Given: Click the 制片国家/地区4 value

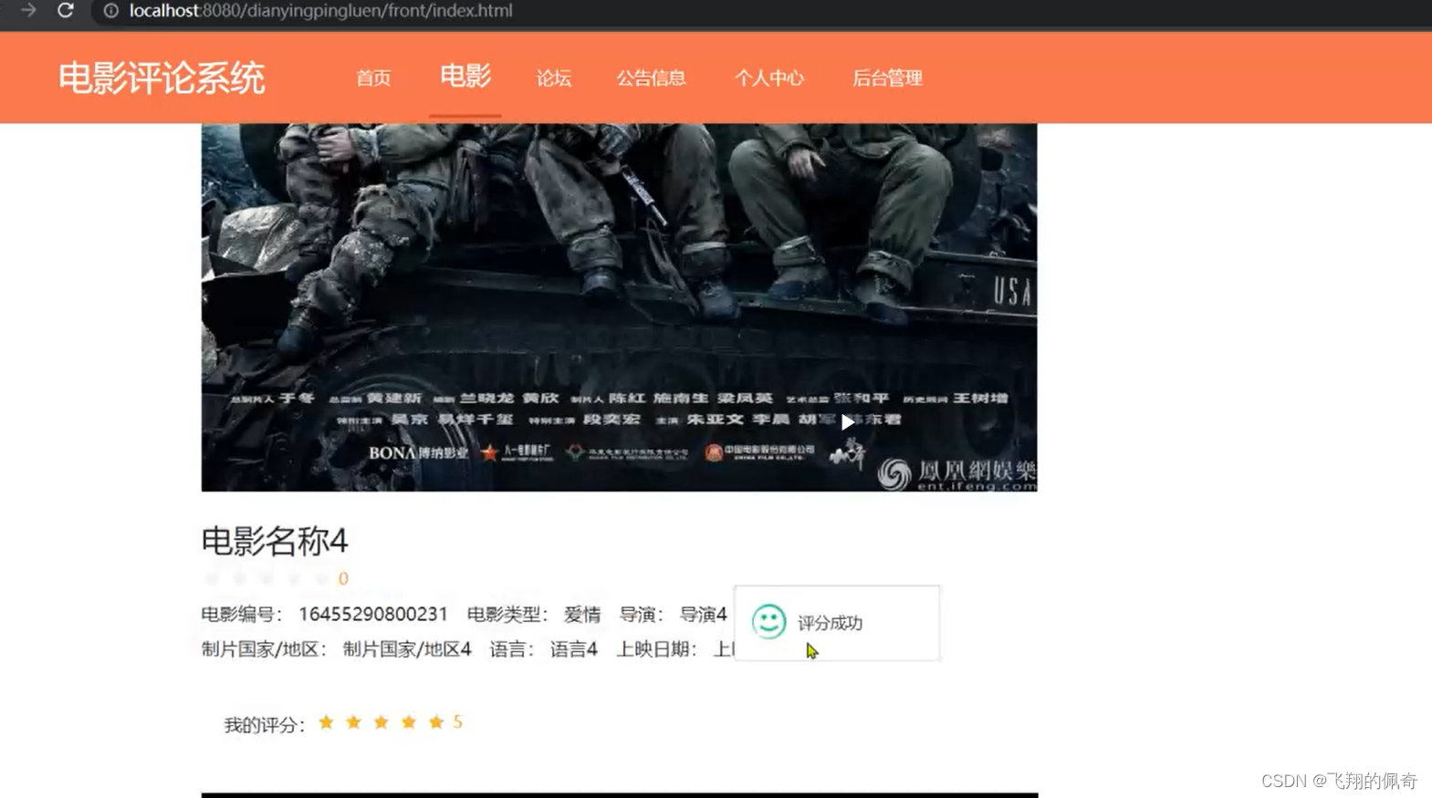Looking at the screenshot, I should pos(407,649).
